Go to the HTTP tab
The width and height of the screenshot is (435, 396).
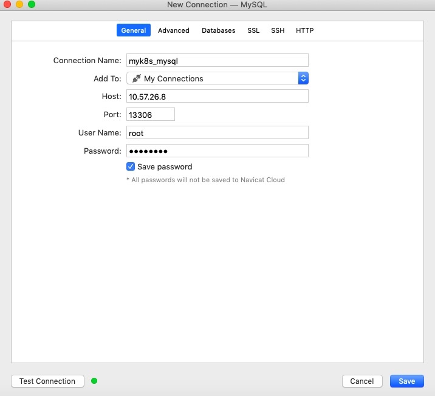pyautogui.click(x=304, y=30)
